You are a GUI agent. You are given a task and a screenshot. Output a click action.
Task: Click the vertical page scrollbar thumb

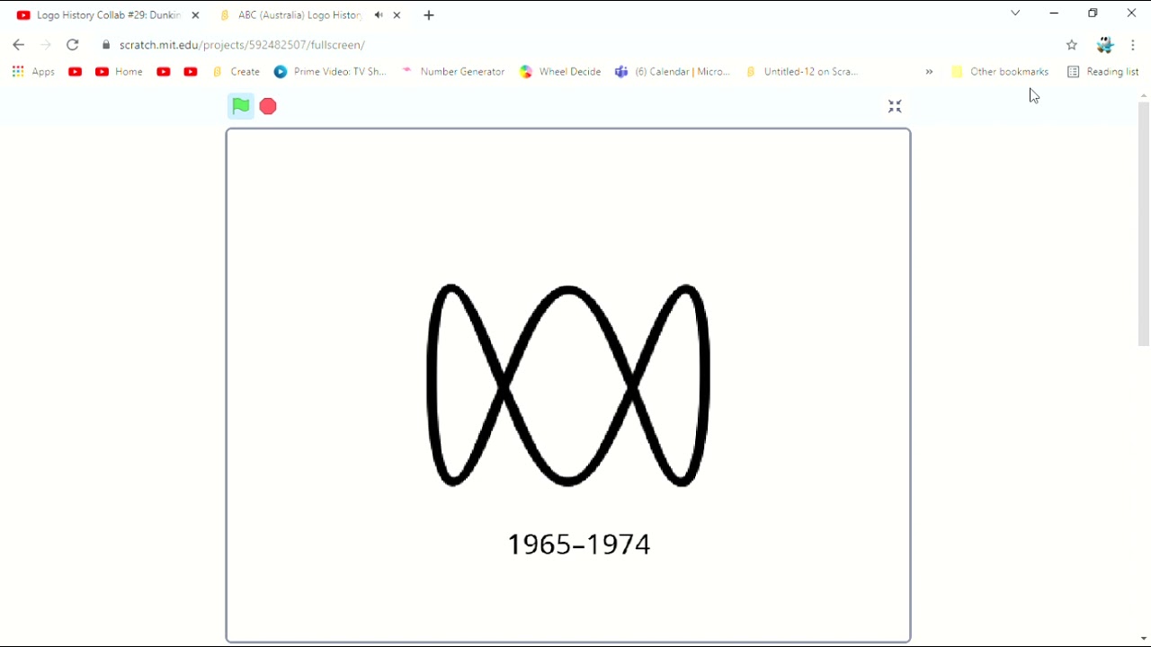tap(1144, 223)
